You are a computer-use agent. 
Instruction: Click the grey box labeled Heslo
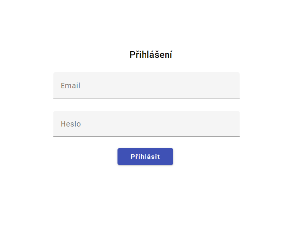point(146,124)
